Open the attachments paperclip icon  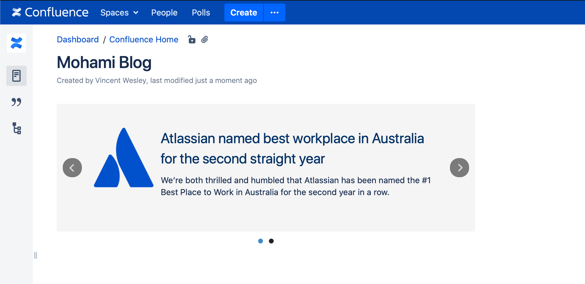click(x=205, y=39)
